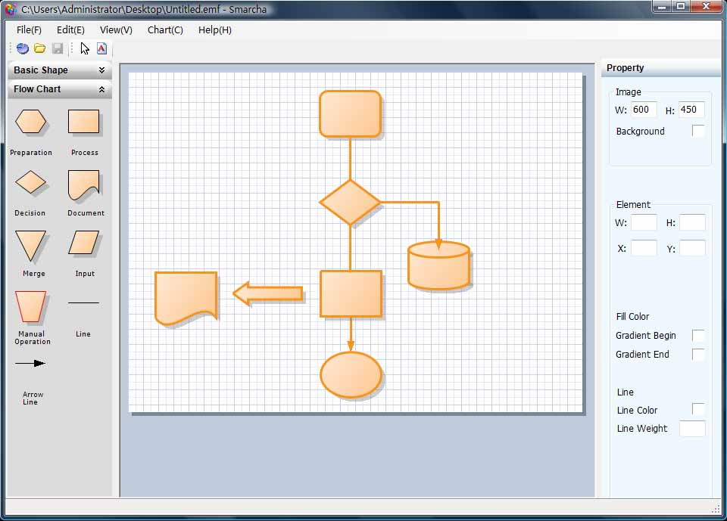Click the Image W field showing 600
This screenshot has height=521, width=727.
click(x=644, y=110)
